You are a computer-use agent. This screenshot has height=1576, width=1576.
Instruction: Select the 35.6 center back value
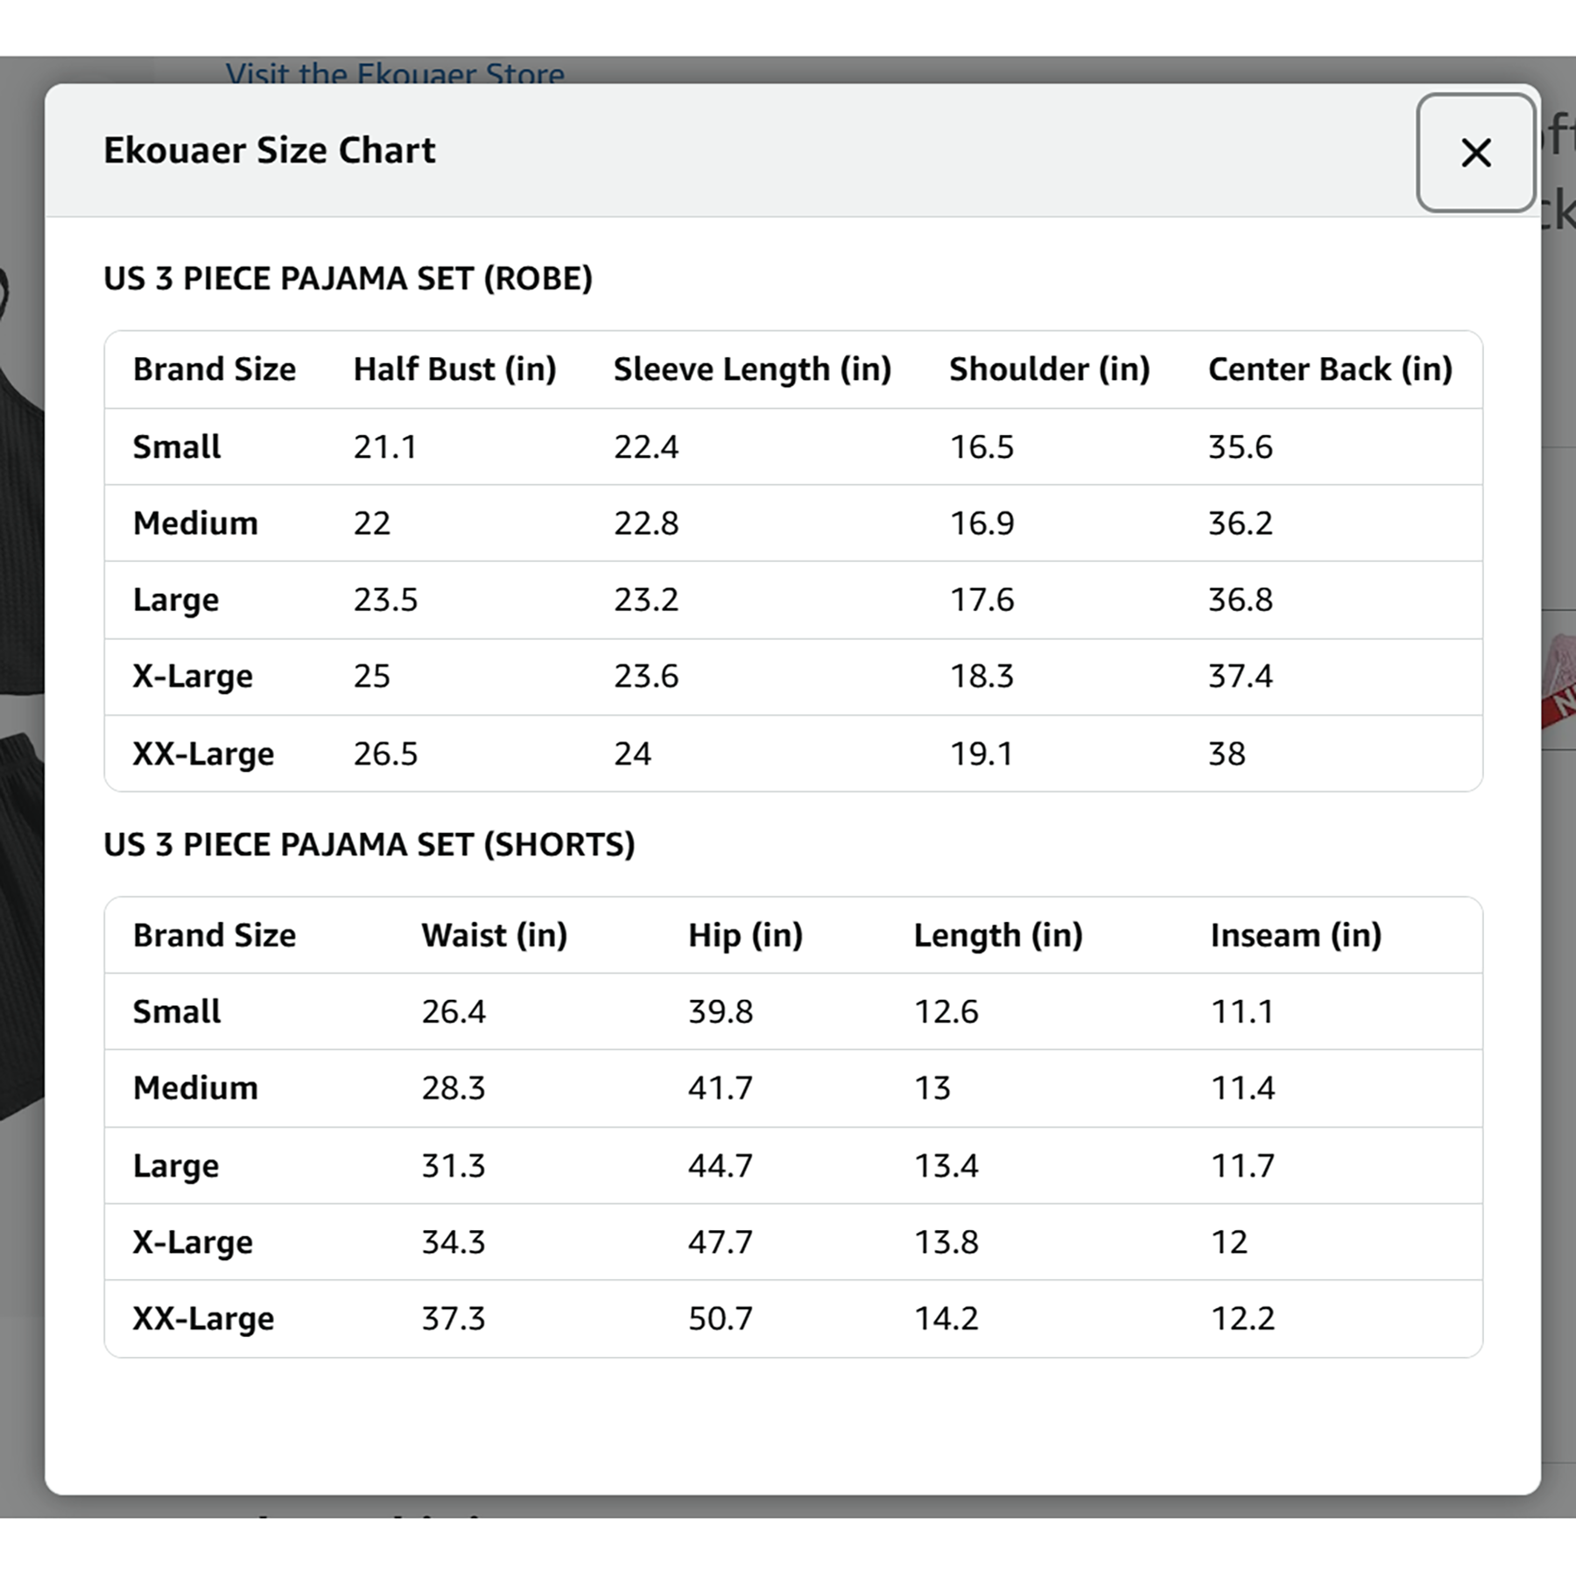point(1240,447)
